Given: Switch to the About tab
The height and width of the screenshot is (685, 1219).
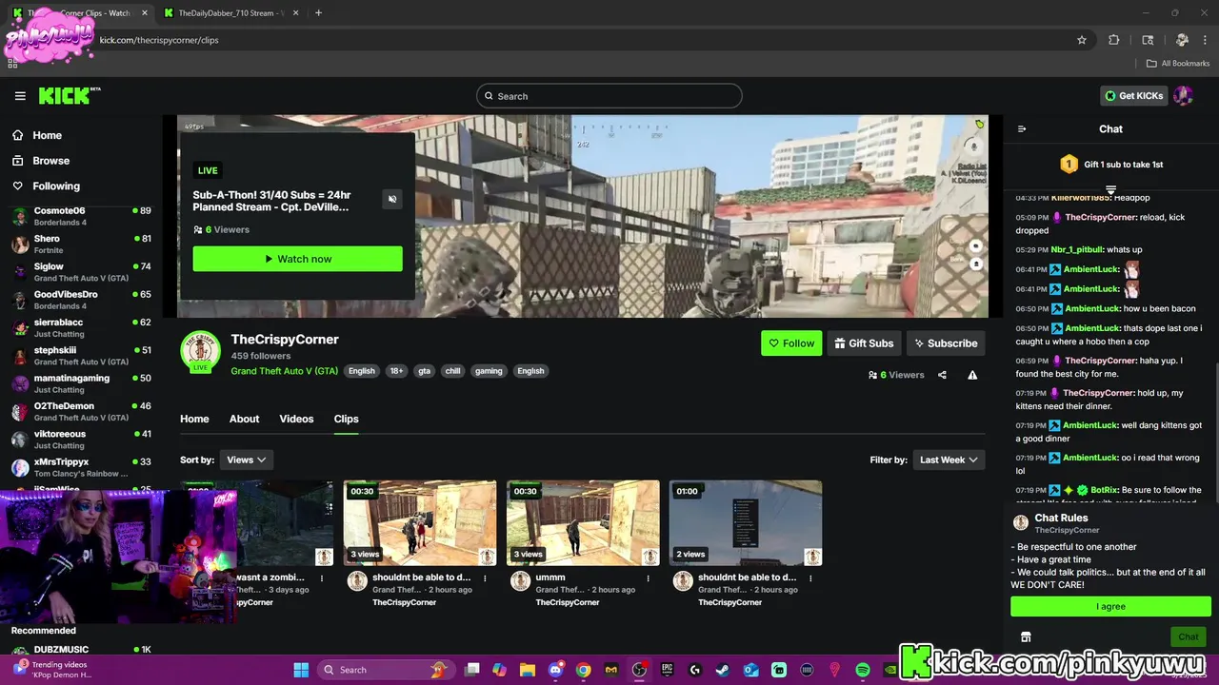Looking at the screenshot, I should coord(244,419).
